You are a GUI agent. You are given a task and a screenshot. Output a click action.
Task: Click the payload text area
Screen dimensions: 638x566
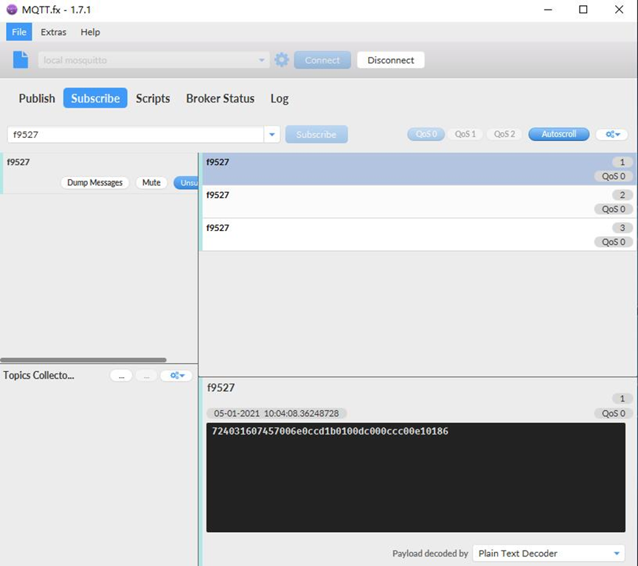point(415,477)
